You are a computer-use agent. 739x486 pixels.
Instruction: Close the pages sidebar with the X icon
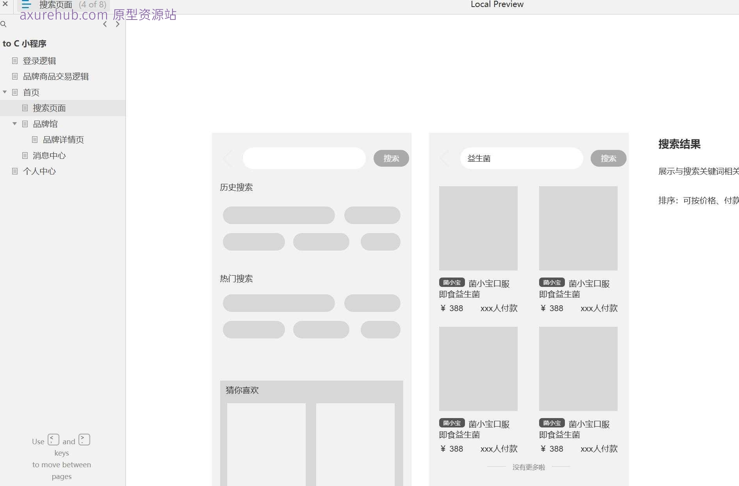click(5, 4)
